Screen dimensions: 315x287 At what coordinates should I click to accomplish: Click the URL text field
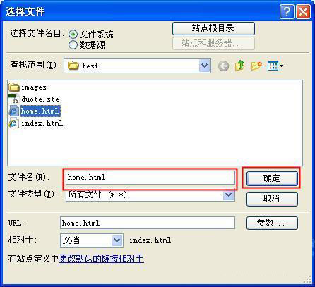(148, 223)
